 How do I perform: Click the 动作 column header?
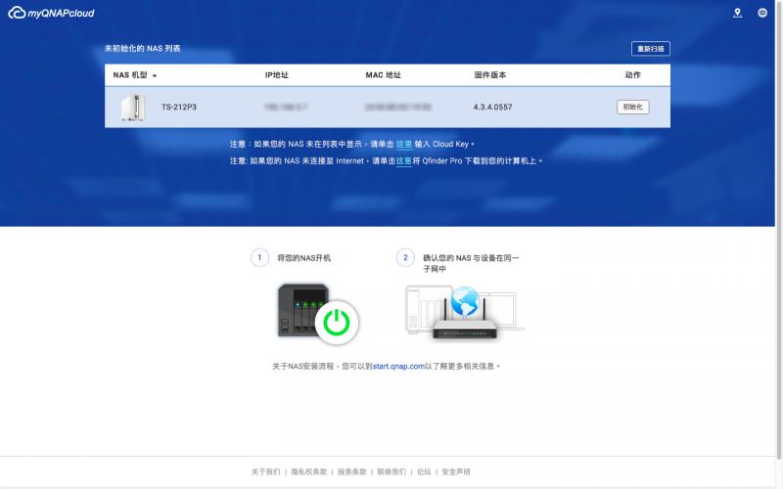pyautogui.click(x=632, y=75)
